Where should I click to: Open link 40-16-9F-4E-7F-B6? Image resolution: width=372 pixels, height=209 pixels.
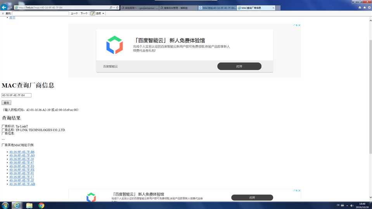pos(22,152)
